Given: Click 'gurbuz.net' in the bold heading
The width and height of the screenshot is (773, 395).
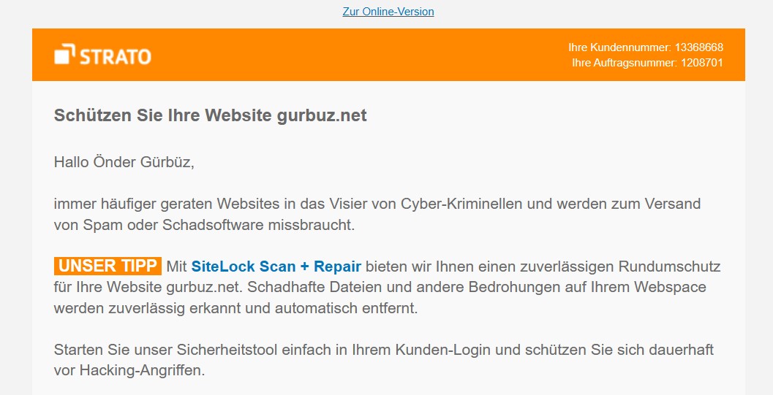Looking at the screenshot, I should tap(322, 115).
